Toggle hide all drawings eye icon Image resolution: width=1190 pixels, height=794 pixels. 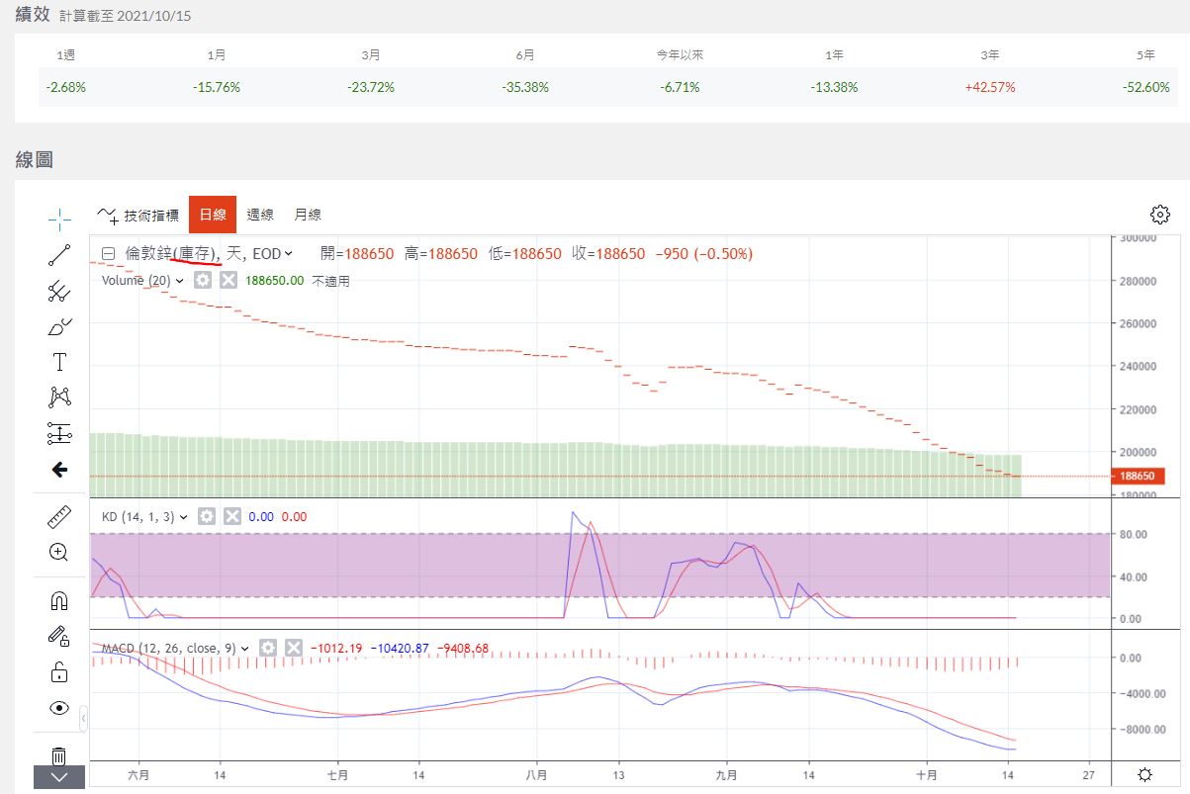click(59, 708)
